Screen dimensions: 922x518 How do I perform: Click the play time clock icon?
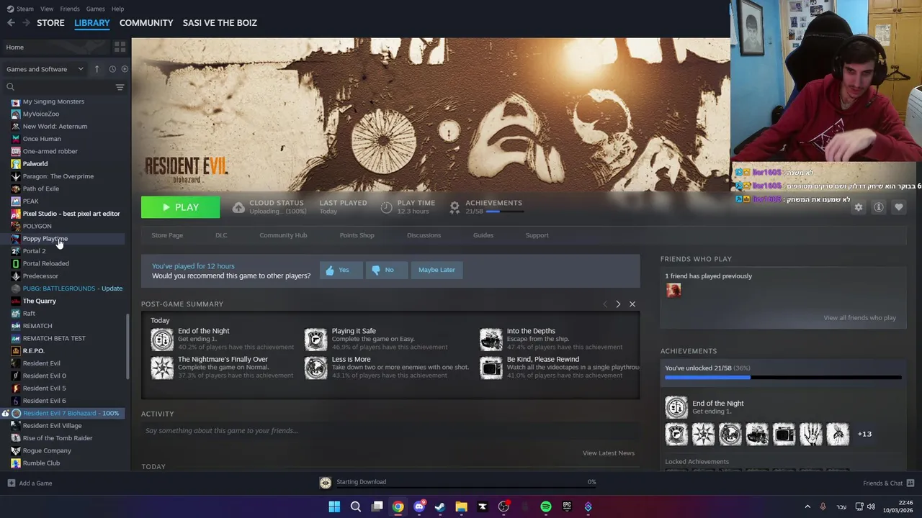coord(386,207)
